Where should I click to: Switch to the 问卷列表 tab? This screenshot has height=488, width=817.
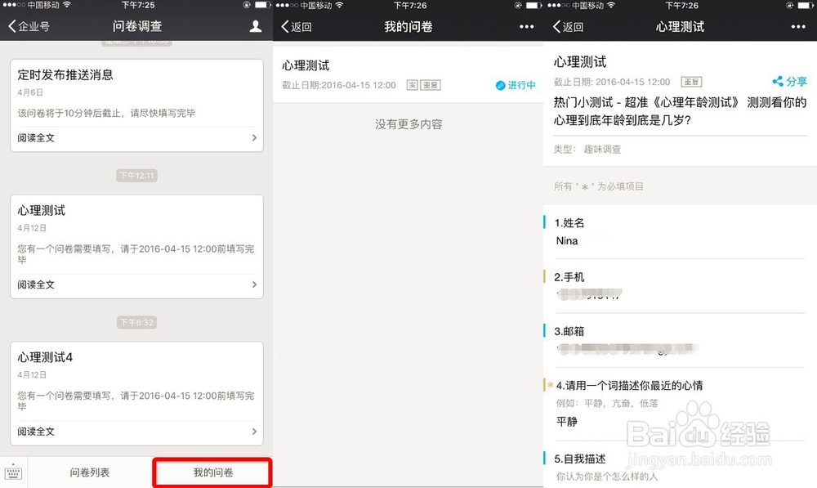pyautogui.click(x=90, y=472)
